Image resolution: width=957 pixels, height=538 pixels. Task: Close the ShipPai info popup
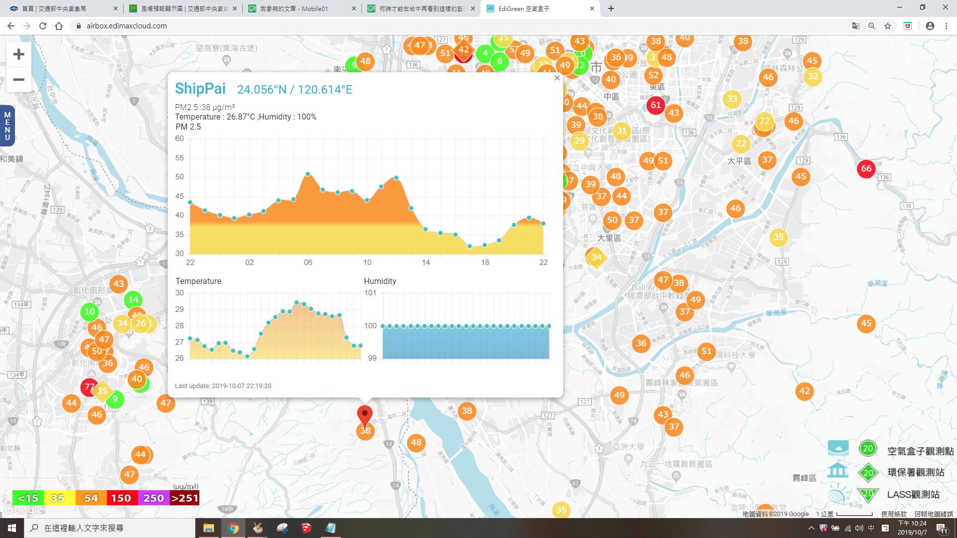[557, 78]
